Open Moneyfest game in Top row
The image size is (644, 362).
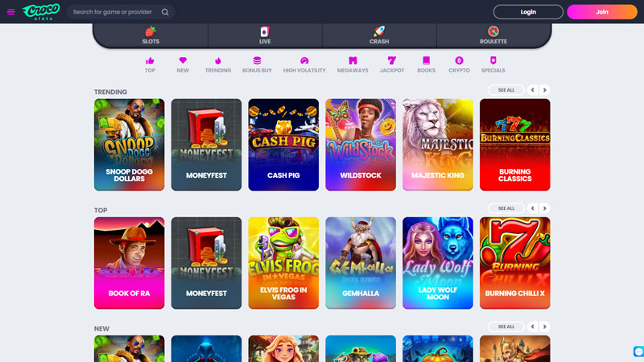click(x=206, y=263)
